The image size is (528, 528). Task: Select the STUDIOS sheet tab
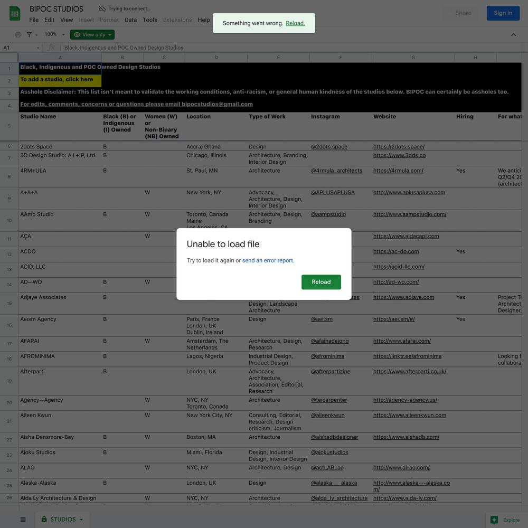pyautogui.click(x=62, y=519)
